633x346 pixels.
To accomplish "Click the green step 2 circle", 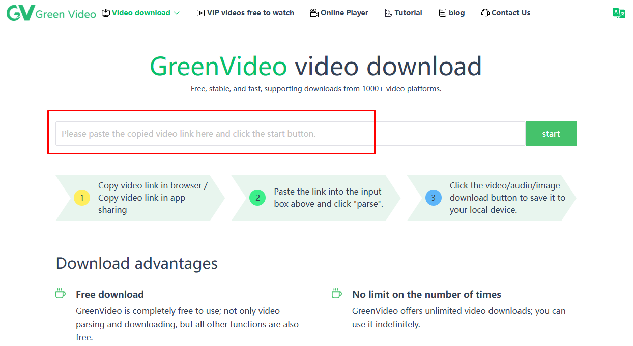I will (x=257, y=198).
